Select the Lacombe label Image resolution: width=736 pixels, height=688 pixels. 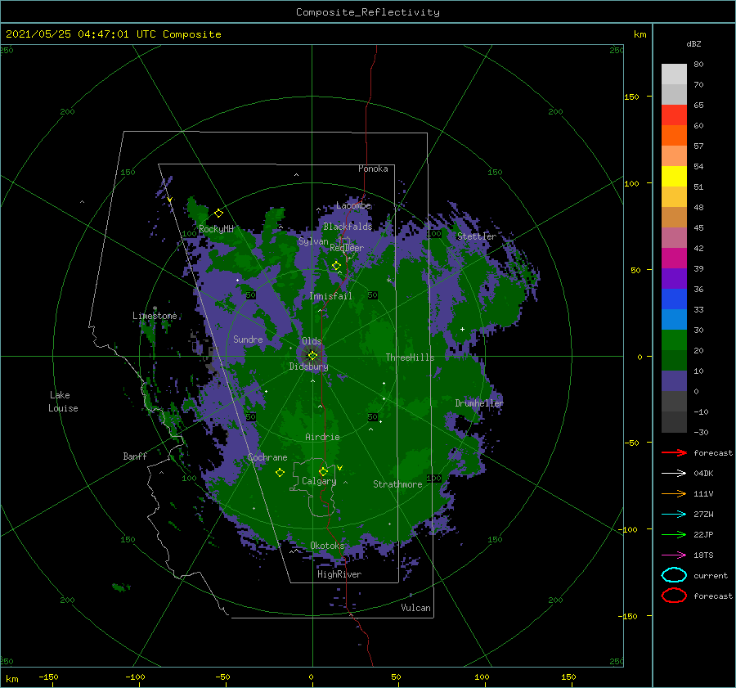(x=353, y=205)
